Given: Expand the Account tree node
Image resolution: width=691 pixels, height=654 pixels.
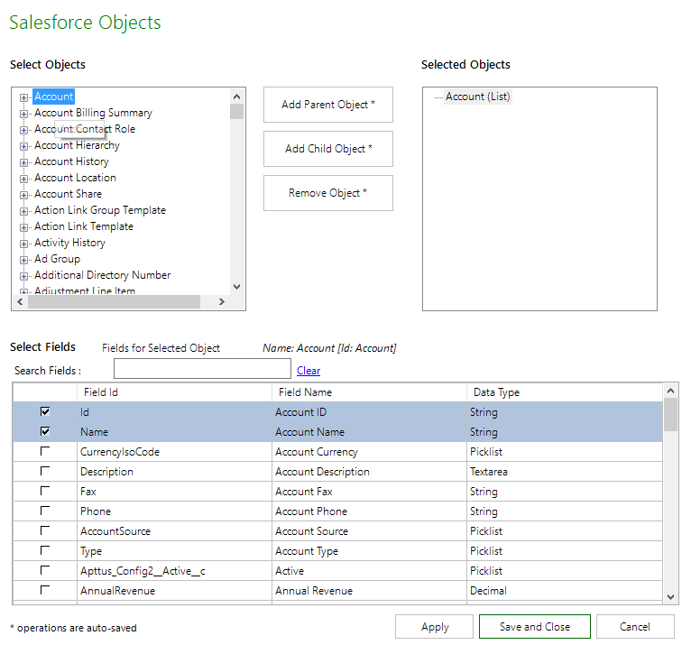Looking at the screenshot, I should (x=23, y=97).
